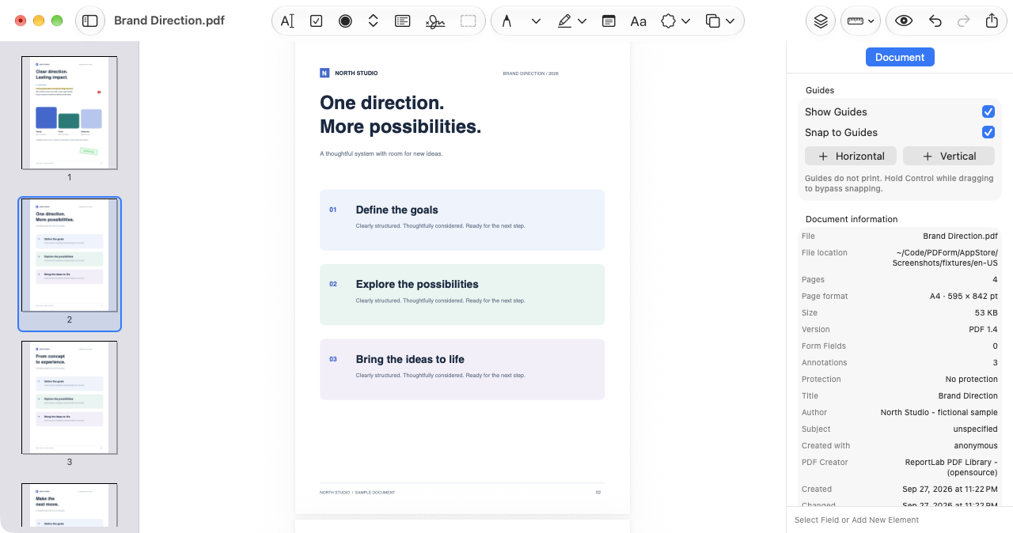Select the overlapping squares tool

click(712, 21)
